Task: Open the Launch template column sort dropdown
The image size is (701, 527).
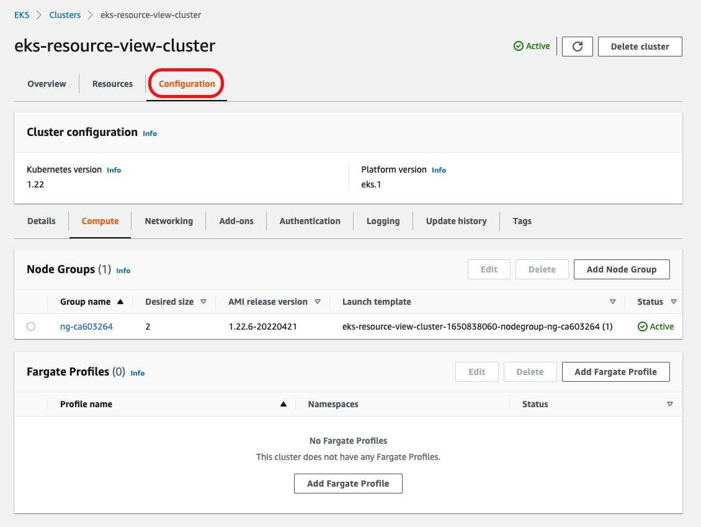Action: (x=613, y=302)
